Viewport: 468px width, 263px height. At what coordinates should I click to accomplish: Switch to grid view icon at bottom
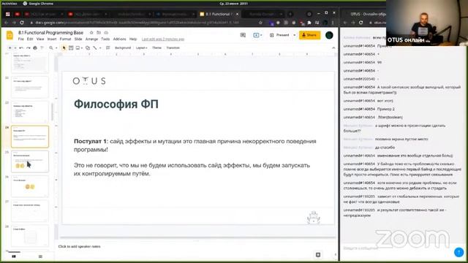(x=40, y=256)
